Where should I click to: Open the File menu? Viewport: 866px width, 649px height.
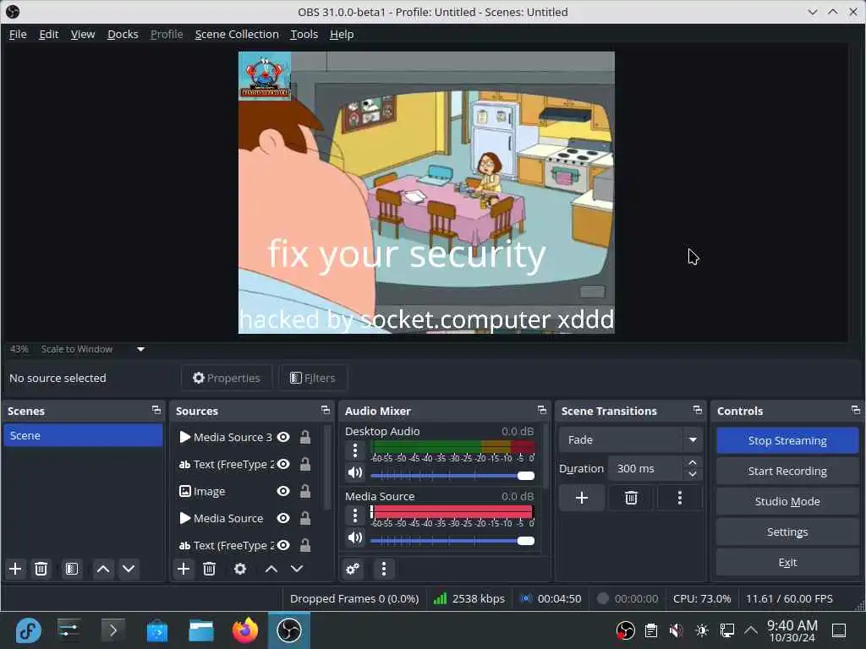[18, 34]
